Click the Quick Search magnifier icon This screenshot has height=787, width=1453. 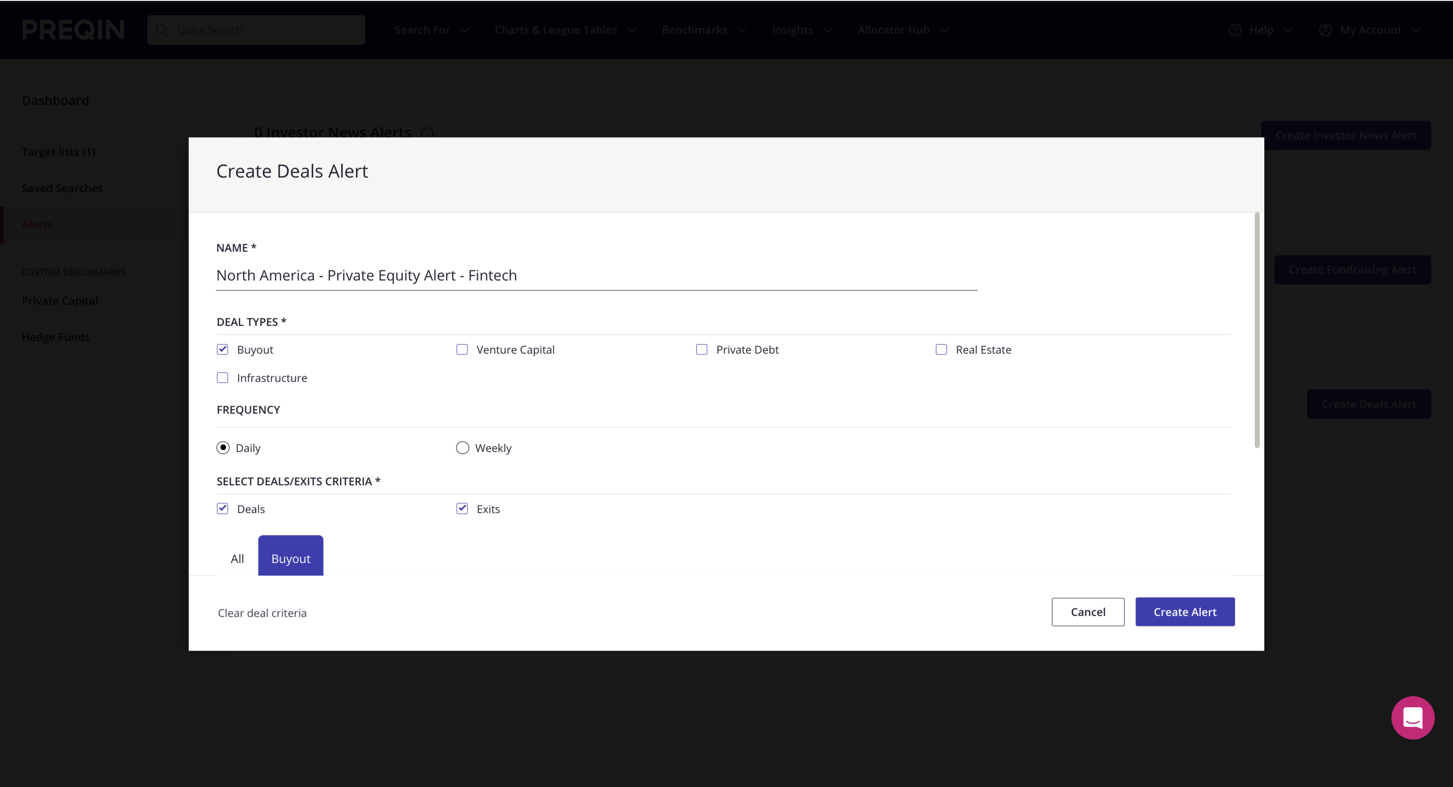coord(162,30)
